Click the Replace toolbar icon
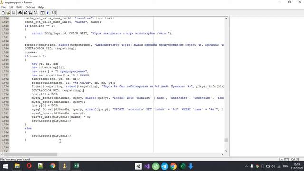The height and width of the screenshot is (171, 304). [30, 13]
